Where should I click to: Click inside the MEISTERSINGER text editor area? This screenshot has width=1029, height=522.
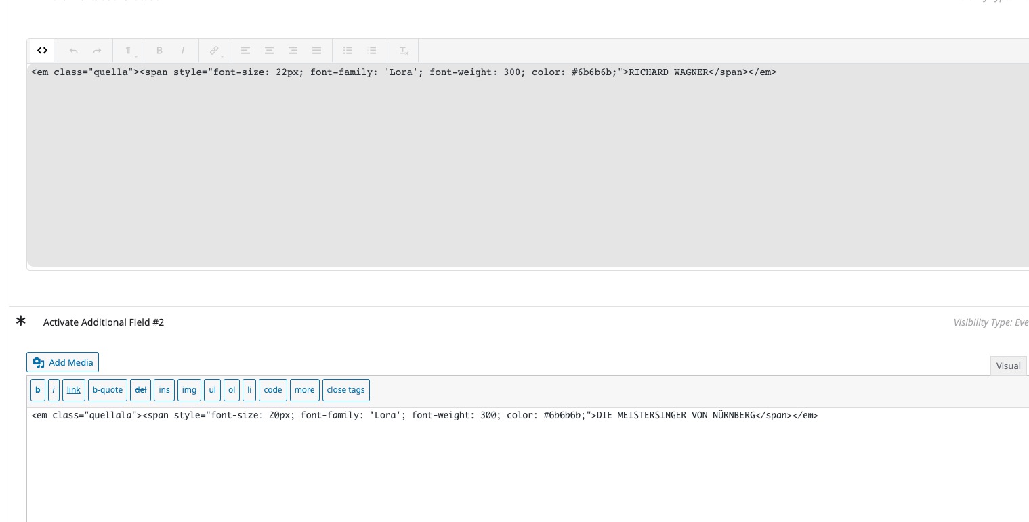(528, 464)
